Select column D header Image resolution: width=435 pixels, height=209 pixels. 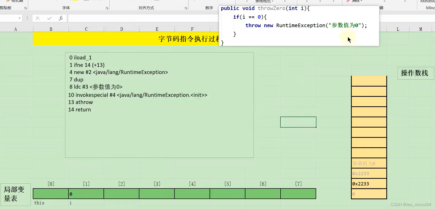pyautogui.click(x=122, y=29)
